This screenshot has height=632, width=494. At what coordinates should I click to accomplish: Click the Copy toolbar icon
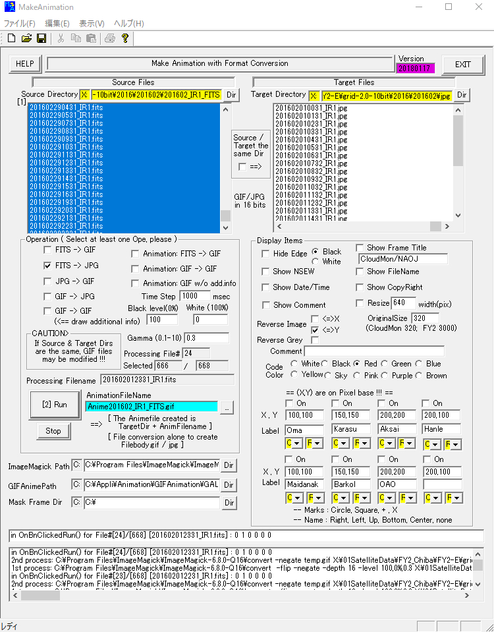[x=76, y=38]
